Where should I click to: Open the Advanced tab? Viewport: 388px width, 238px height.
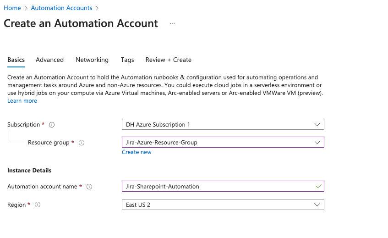[x=50, y=60]
